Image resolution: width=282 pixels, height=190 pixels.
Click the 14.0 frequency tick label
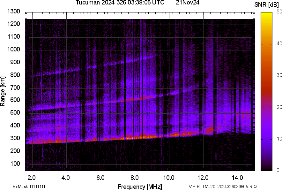click(x=237, y=178)
